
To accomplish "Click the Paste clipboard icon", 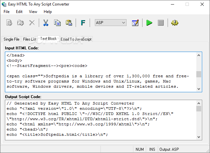I will [69, 23].
